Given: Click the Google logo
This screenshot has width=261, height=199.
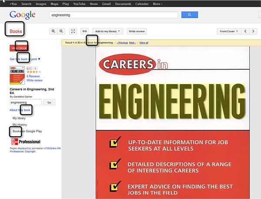Looking at the screenshot, I should [x=23, y=15].
